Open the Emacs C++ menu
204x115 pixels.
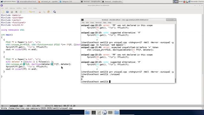30,8
